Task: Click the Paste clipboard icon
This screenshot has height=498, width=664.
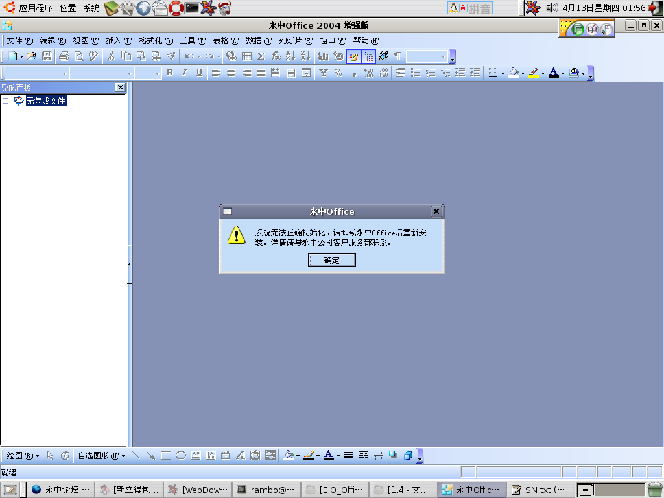Action: (141, 56)
